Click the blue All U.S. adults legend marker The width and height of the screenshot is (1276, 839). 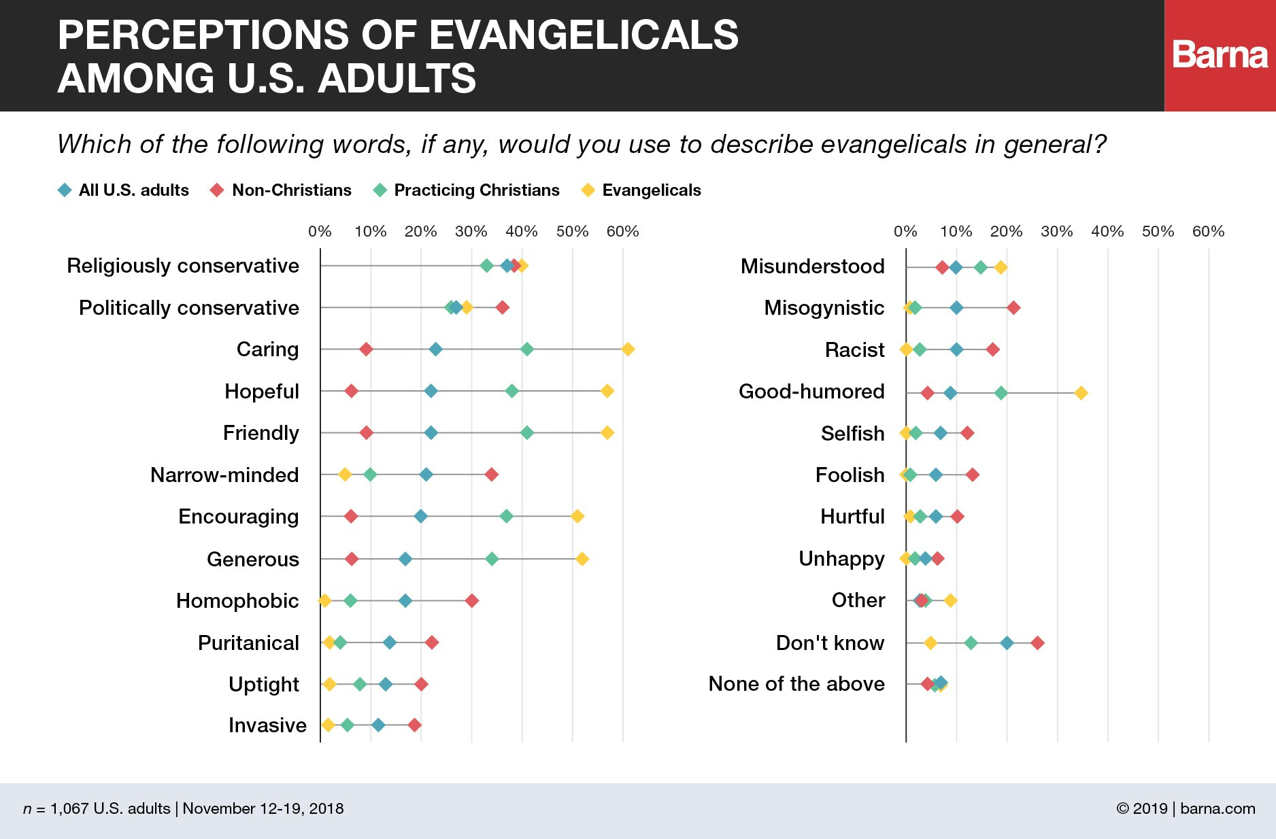(x=65, y=190)
